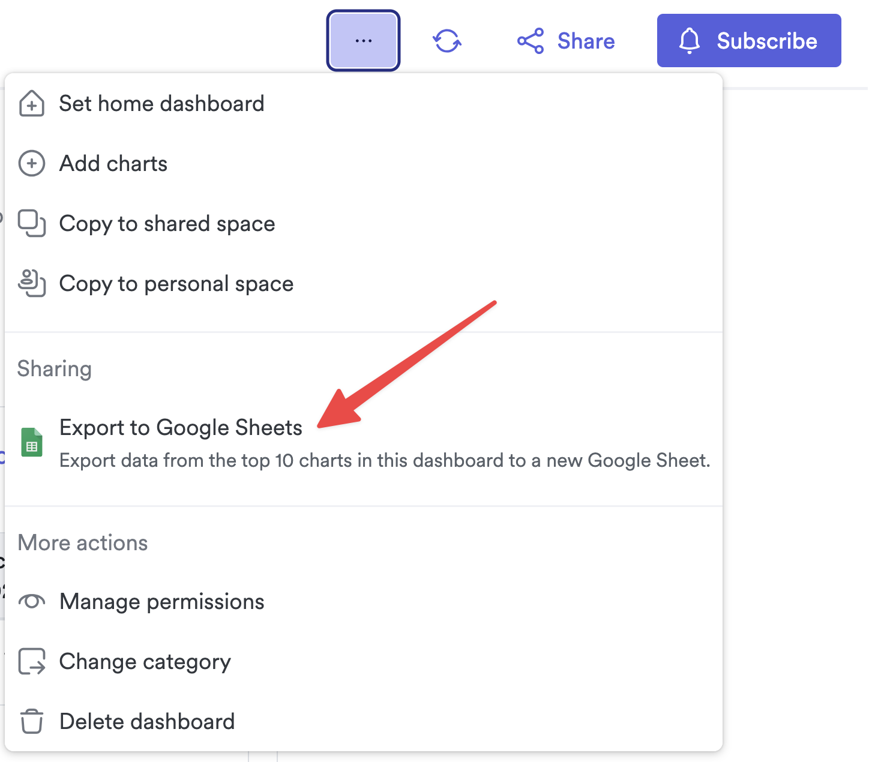The image size is (869, 762).
Task: Click the trash icon beside Delete dashboard
Action: 32,721
